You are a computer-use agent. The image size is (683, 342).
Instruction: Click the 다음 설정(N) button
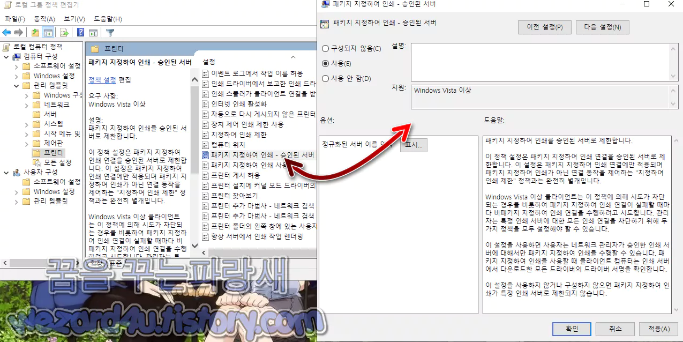(x=602, y=27)
